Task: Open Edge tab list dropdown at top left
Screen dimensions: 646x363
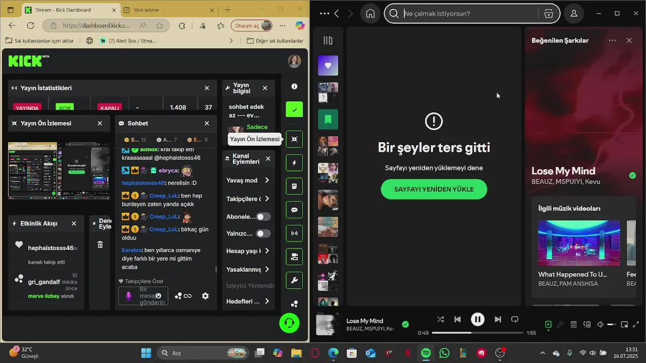Action: click(11, 10)
